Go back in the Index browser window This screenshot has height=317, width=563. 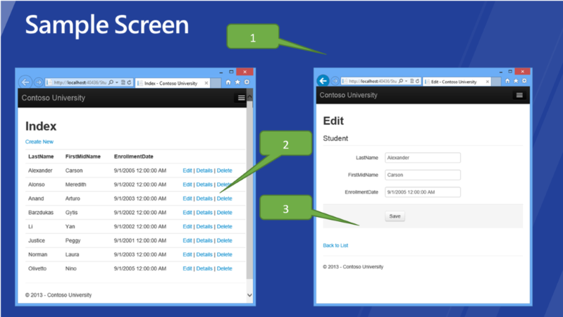tap(25, 82)
